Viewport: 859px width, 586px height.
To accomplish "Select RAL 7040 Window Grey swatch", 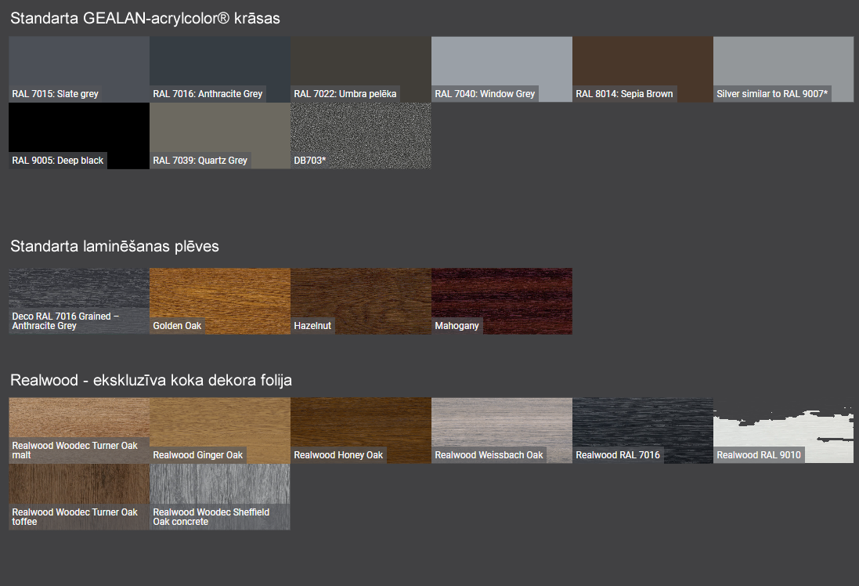I will (502, 69).
